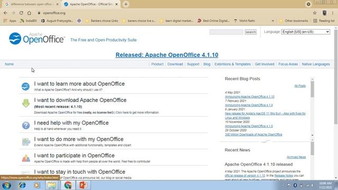Click the search button
Screen dimensions: 338x190
point(250,32)
